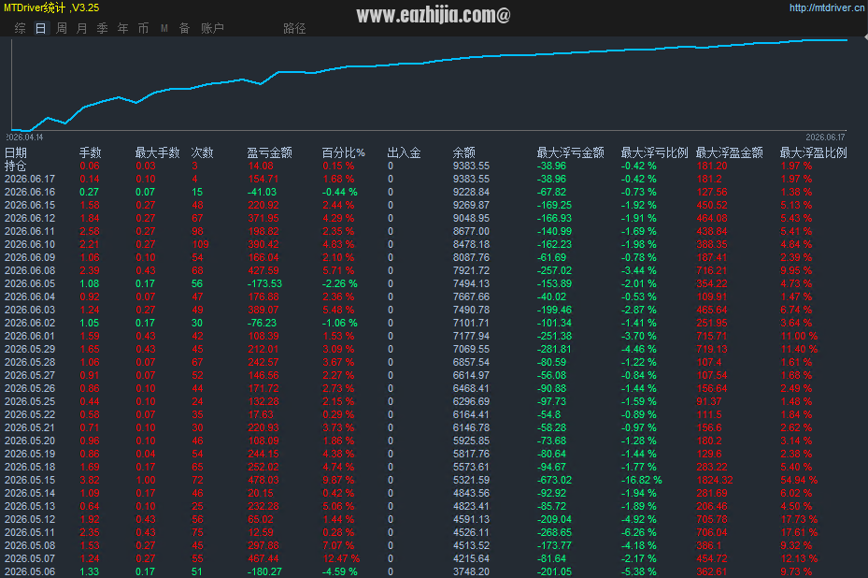Click the 最大手数 column header
The image size is (868, 578).
click(158, 152)
